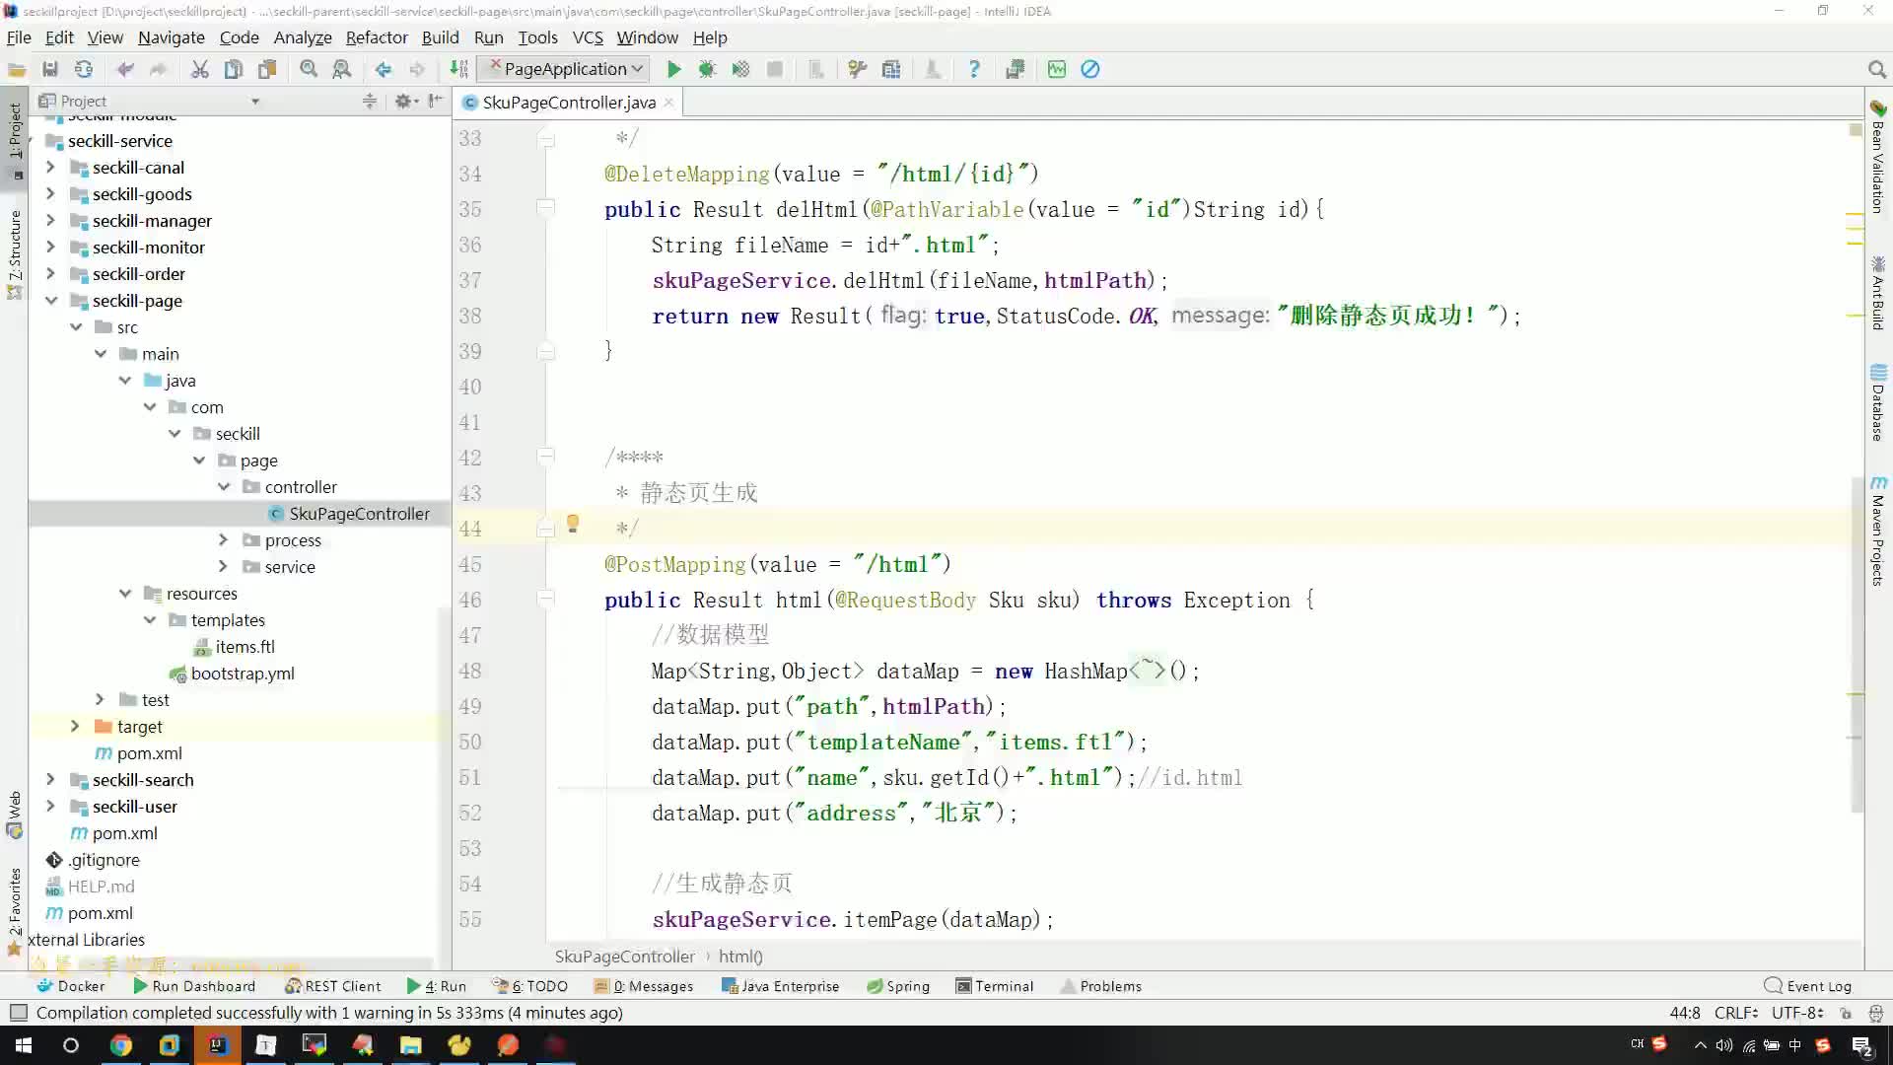Toggle the Favorites tool window tab

tap(14, 912)
